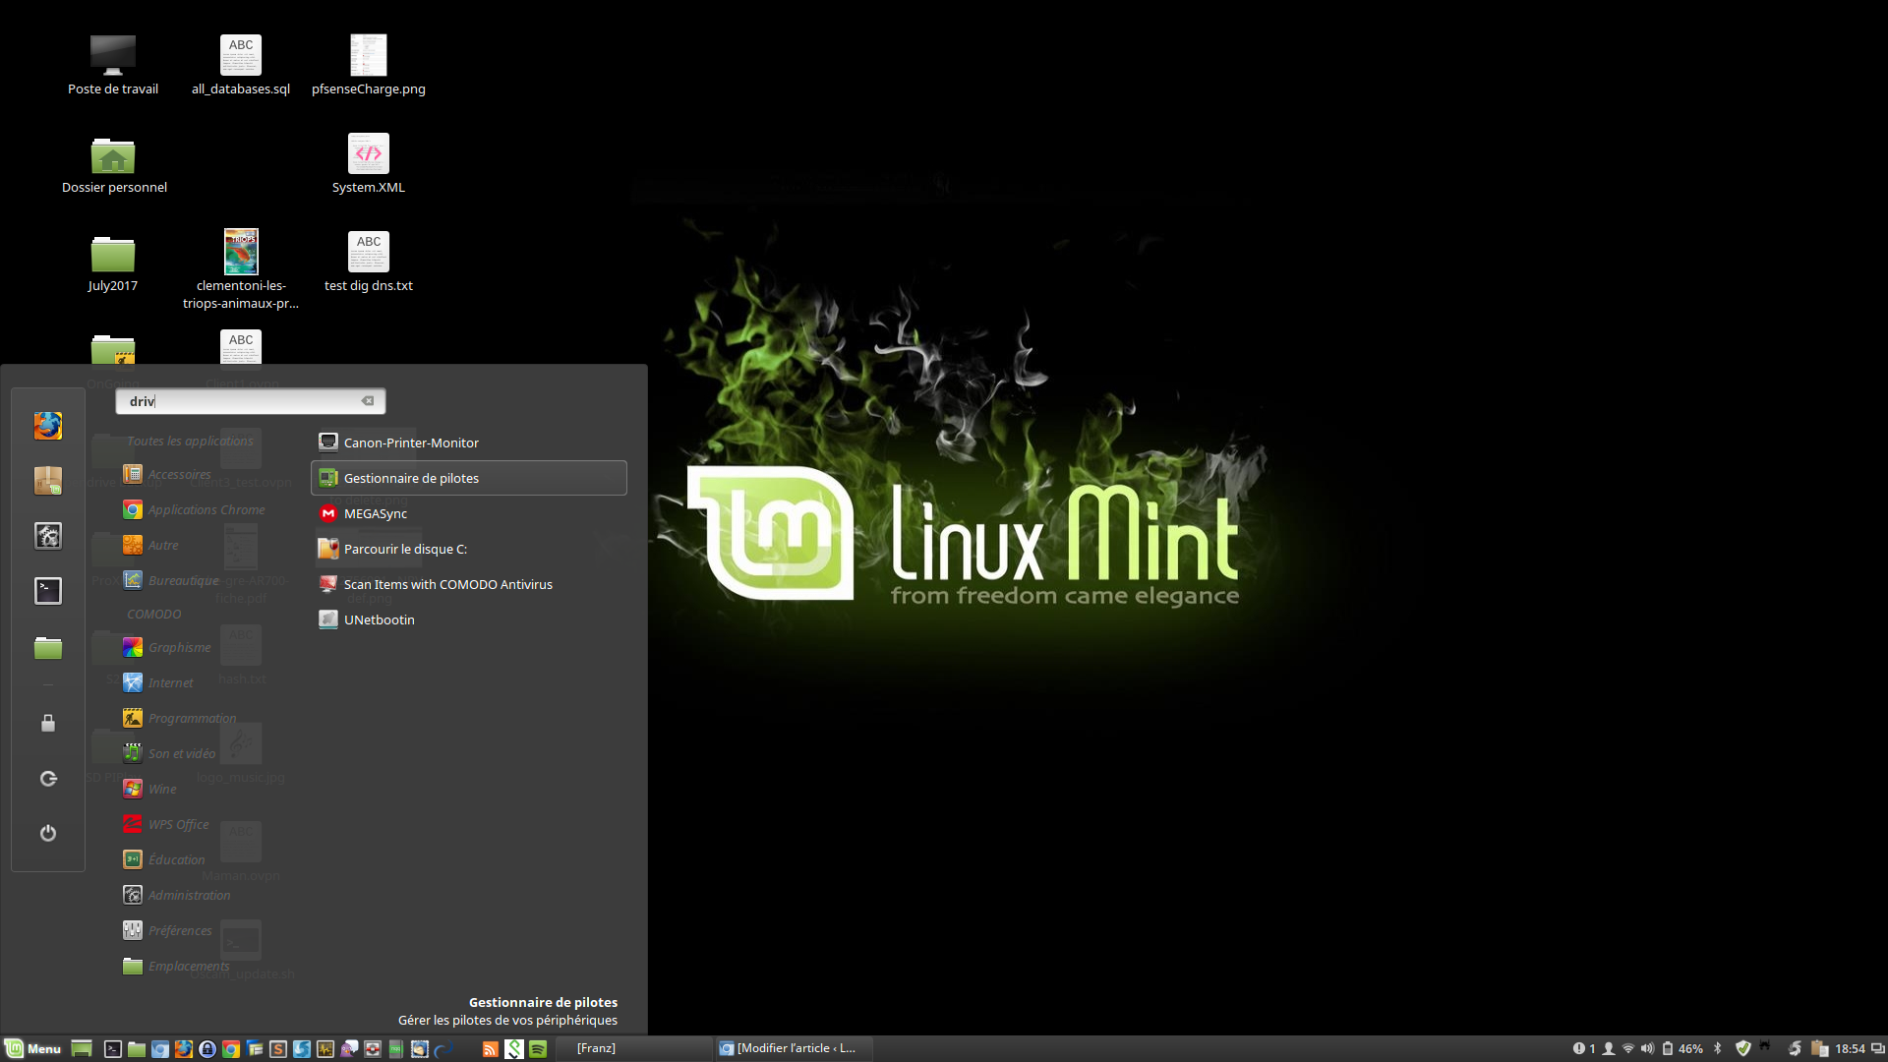
Task: Select the Préférences category
Action: click(x=179, y=930)
